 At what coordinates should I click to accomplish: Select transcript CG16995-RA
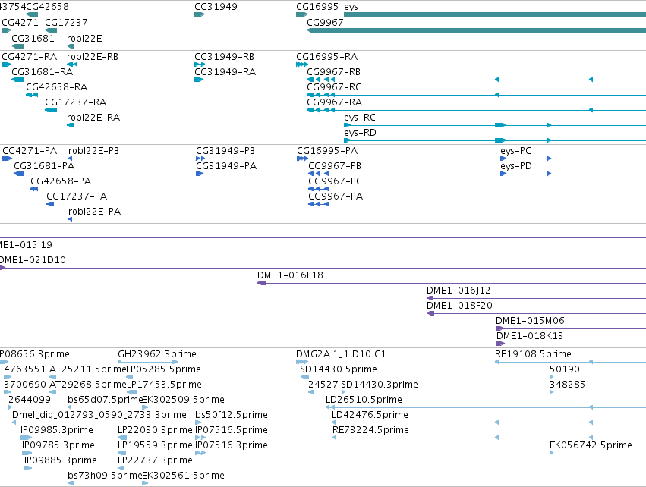coord(326,57)
